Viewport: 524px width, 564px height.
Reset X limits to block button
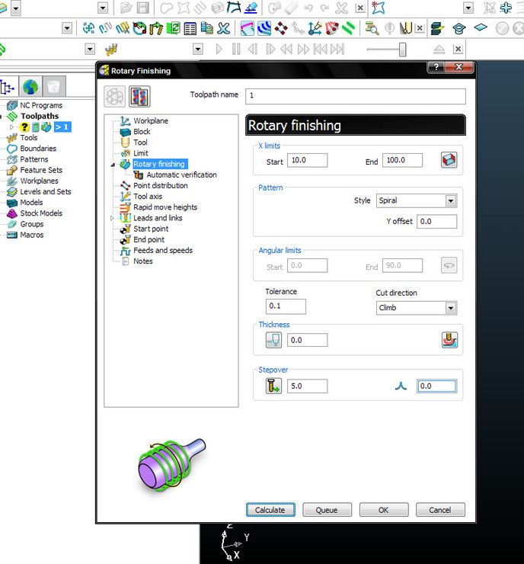[x=449, y=161]
